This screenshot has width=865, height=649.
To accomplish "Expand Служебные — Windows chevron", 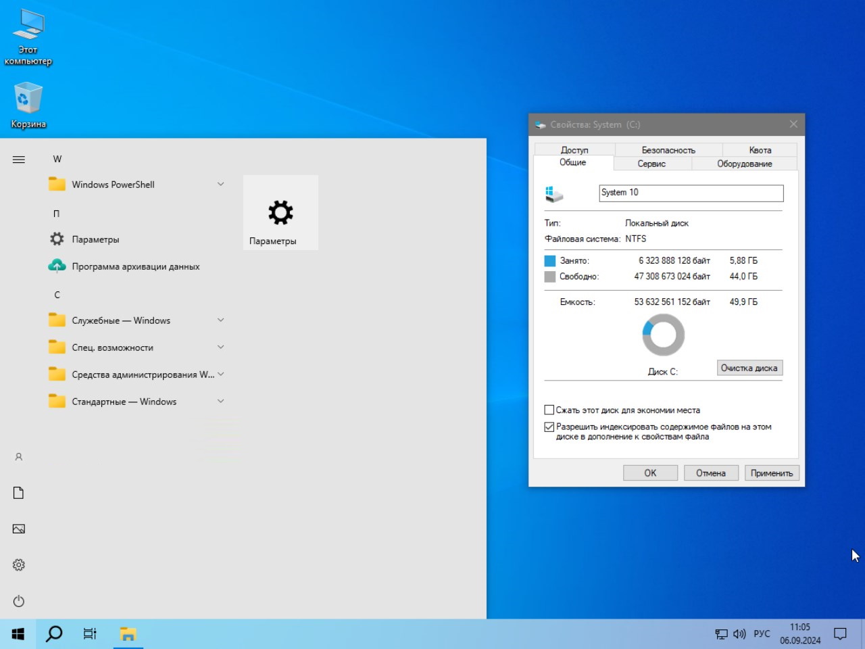I will click(x=220, y=320).
